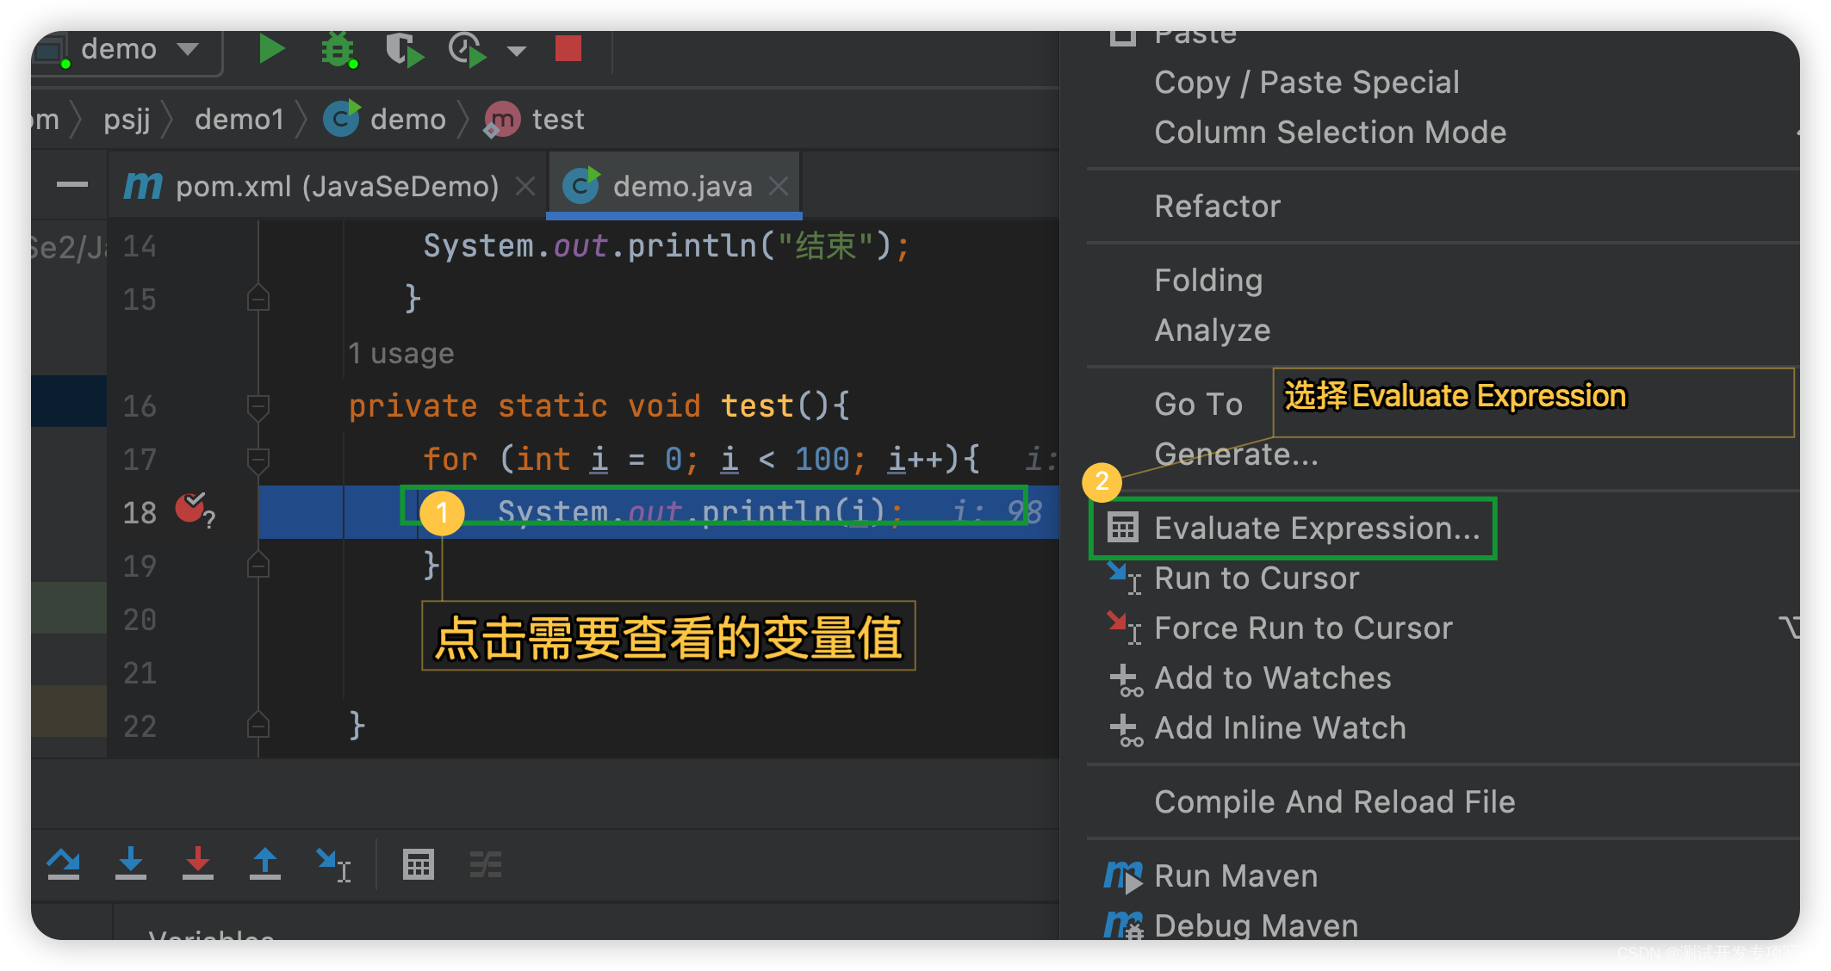1831x971 pixels.
Task: Collapse the fold marker at line 19
Action: pyautogui.click(x=258, y=565)
